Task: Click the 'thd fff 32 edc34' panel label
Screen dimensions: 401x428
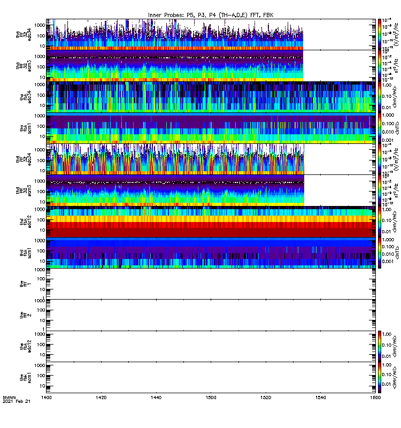Action: click(24, 159)
